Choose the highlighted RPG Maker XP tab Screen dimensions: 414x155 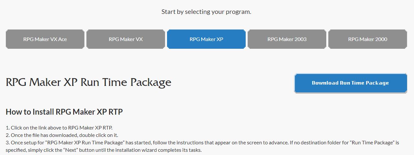click(x=206, y=39)
